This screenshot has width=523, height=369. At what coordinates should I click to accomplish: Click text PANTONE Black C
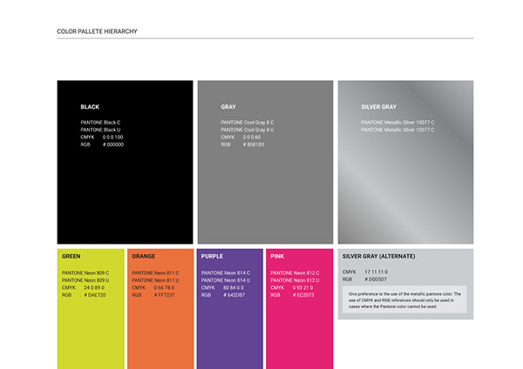point(100,123)
